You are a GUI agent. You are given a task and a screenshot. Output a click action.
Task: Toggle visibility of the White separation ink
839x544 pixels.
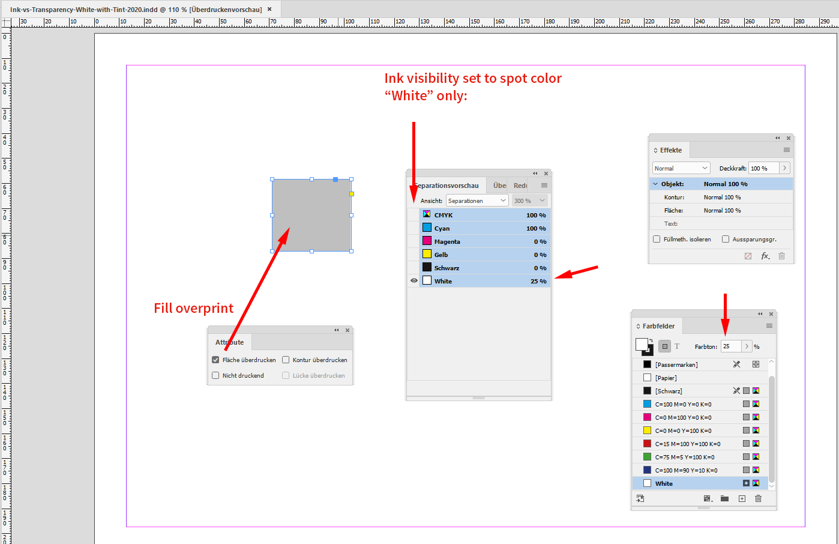click(x=413, y=280)
